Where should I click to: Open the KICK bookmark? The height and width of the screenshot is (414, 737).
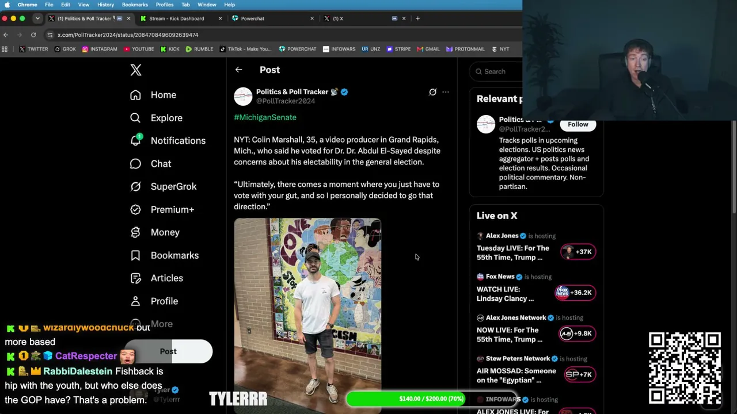[x=170, y=49]
